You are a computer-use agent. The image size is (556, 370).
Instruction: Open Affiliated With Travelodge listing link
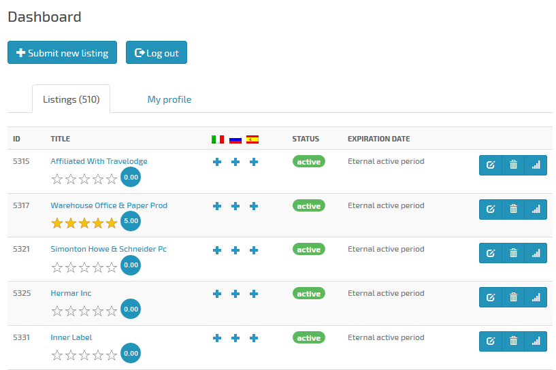click(x=99, y=161)
